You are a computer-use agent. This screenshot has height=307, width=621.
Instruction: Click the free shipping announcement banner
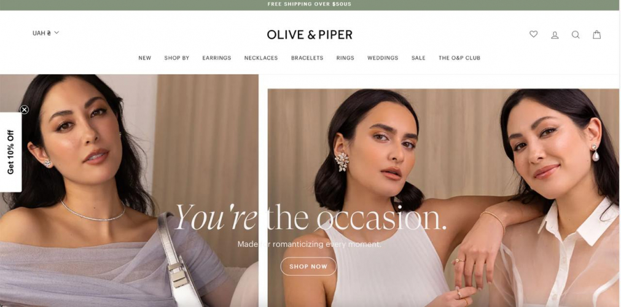tap(311, 5)
